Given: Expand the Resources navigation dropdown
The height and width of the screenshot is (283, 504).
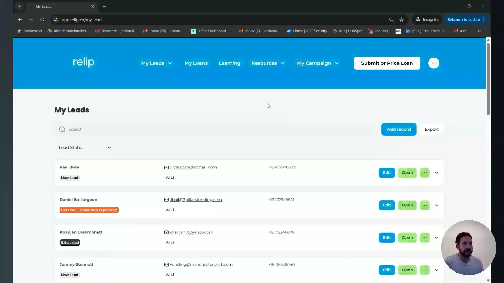Looking at the screenshot, I should coord(268,63).
